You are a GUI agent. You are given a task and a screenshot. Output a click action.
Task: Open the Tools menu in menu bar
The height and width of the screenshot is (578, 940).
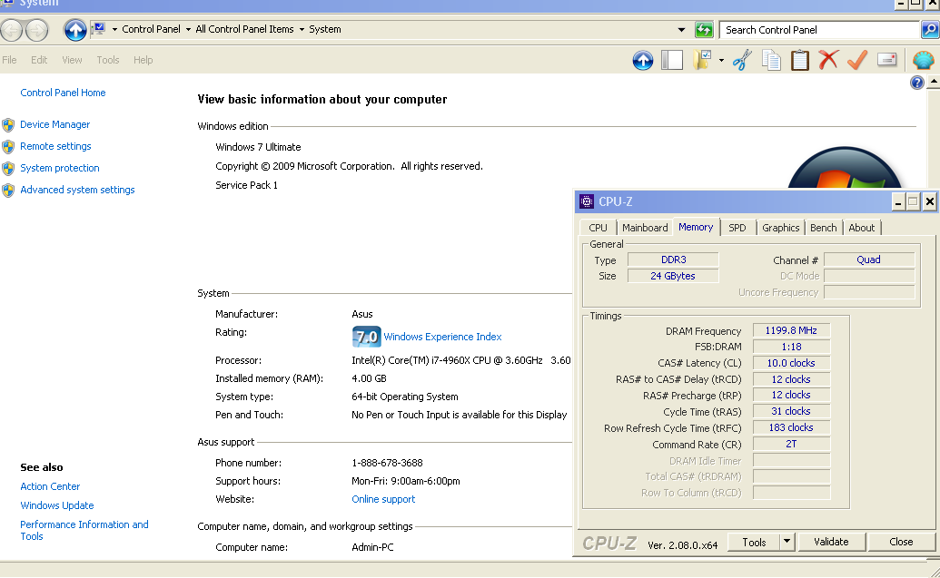point(108,60)
